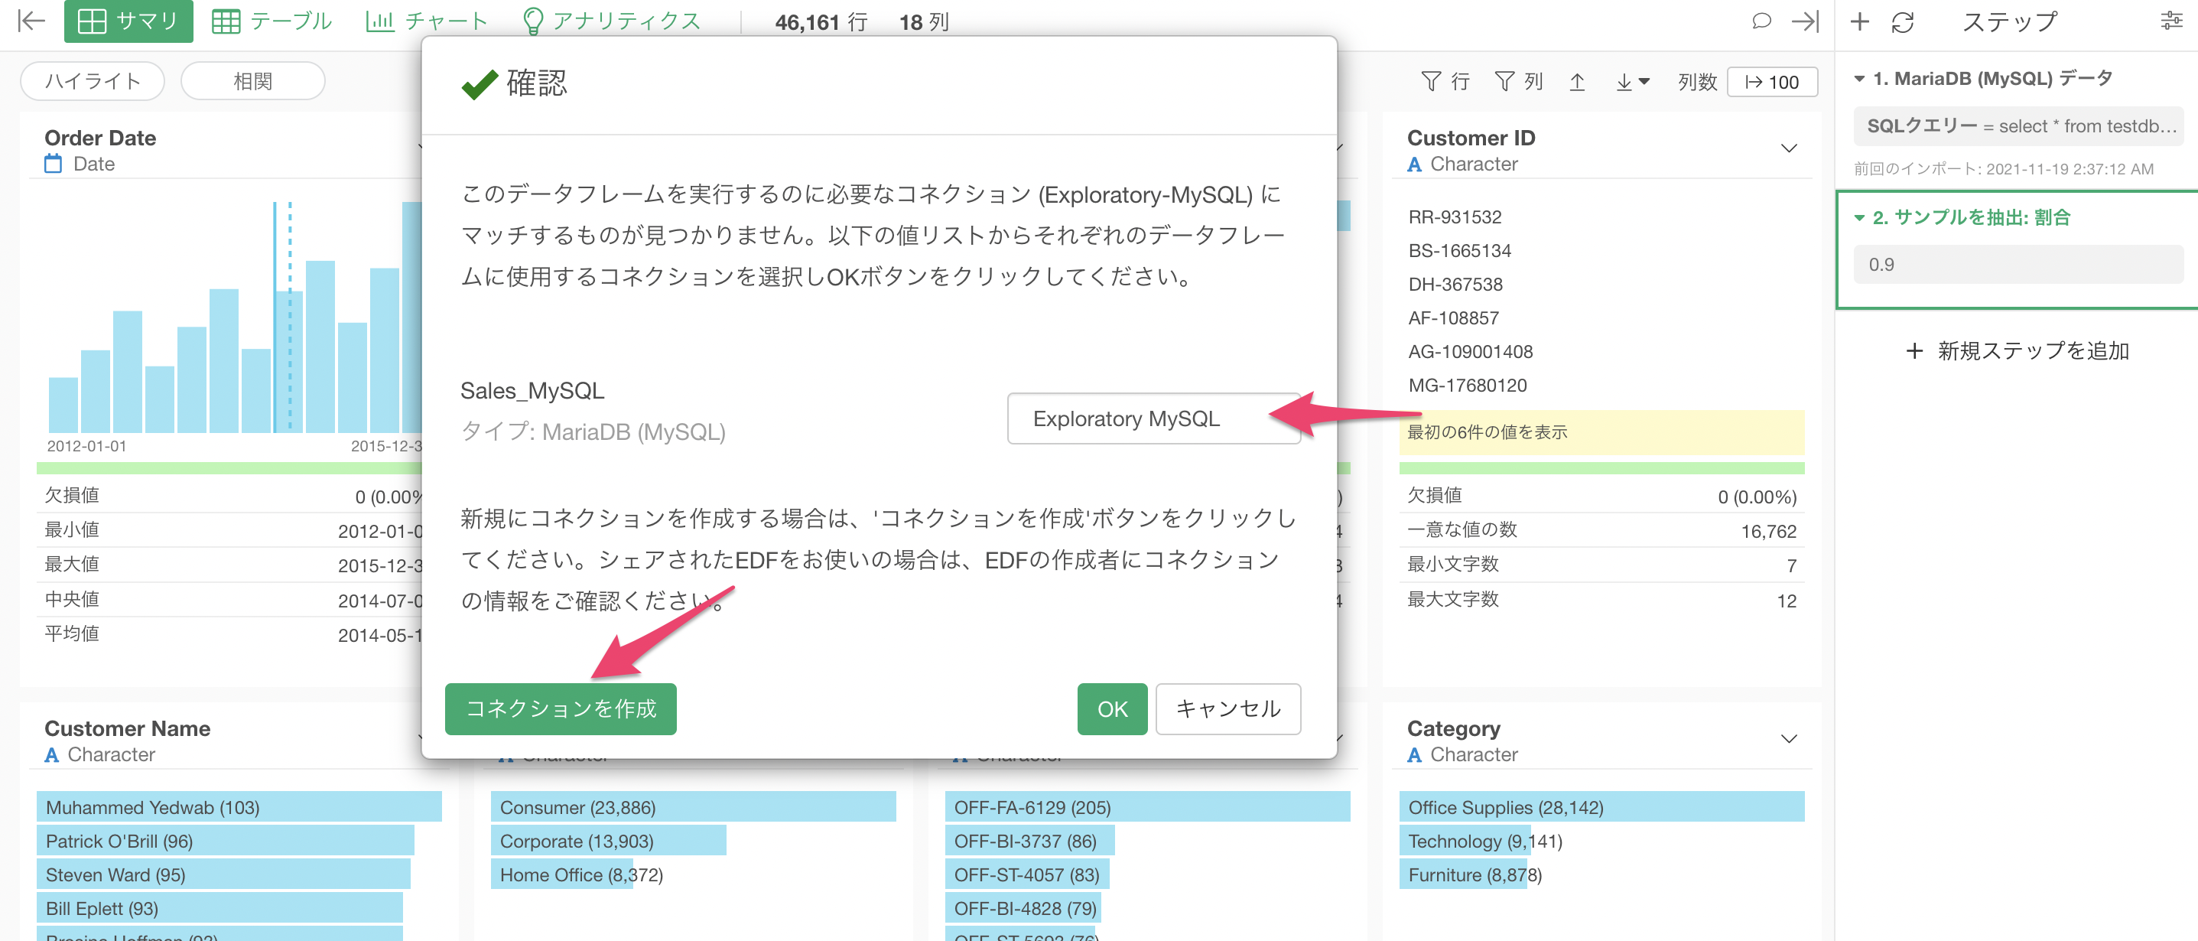Click the 列数 100 input field
The height and width of the screenshot is (941, 2198).
pos(1772,82)
